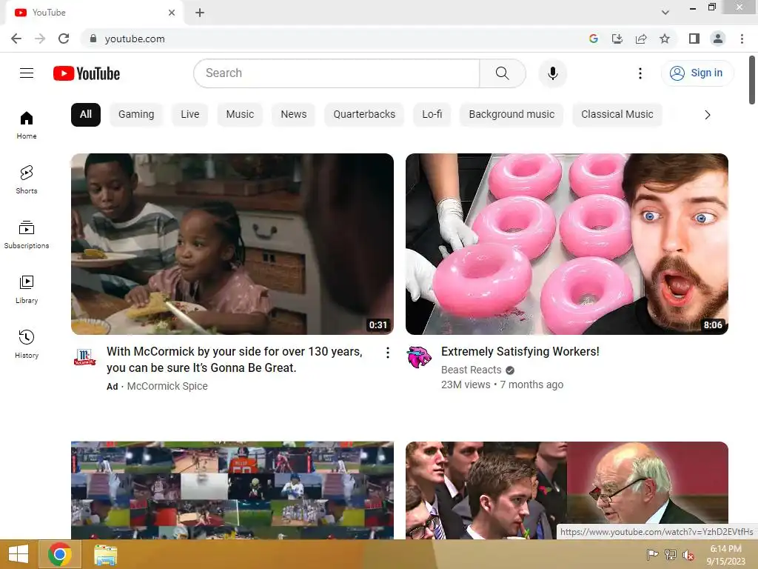The height and width of the screenshot is (569, 758).
Task: Click Chrome in the taskbar
Action: coord(60,554)
